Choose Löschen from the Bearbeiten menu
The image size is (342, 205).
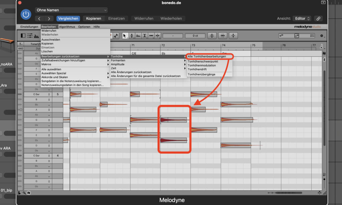click(x=75, y=51)
